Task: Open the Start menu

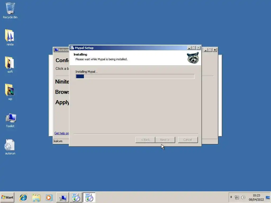Action: (7, 197)
